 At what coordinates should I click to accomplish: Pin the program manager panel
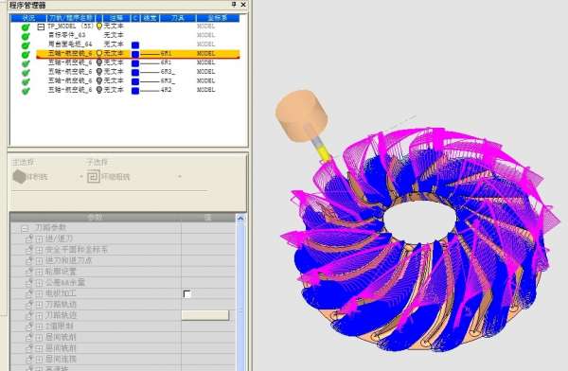pyautogui.click(x=234, y=5)
